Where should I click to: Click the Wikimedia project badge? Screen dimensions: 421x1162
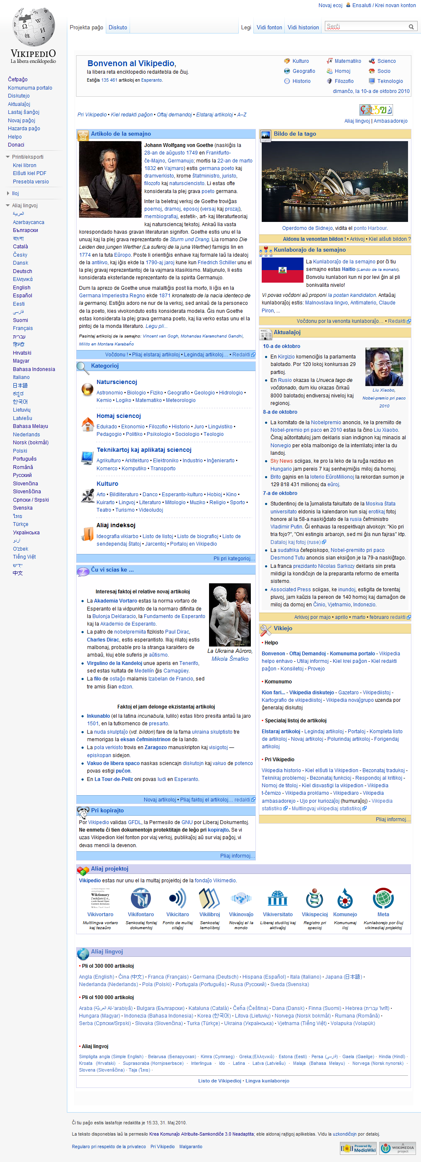point(398,1148)
